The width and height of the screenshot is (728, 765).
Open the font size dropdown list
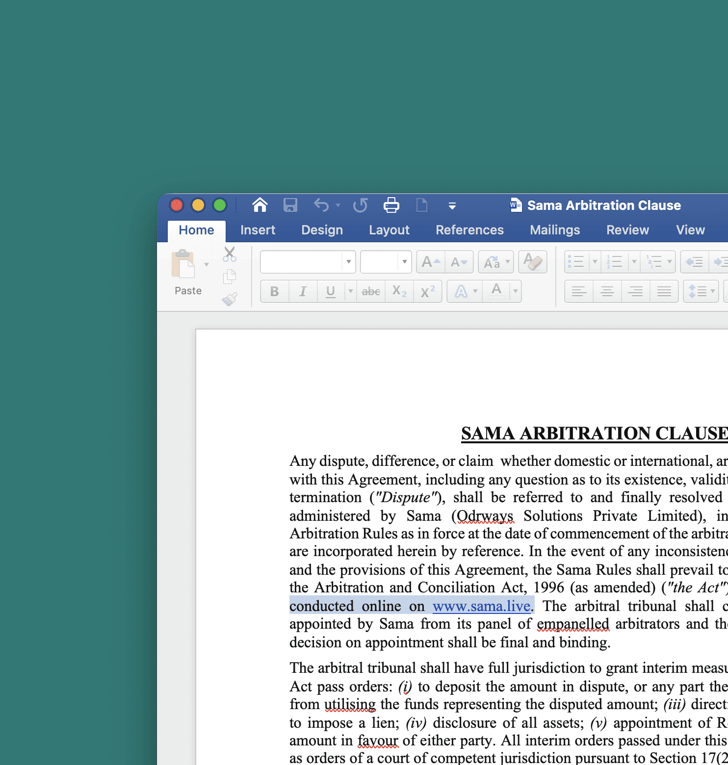[x=404, y=262]
